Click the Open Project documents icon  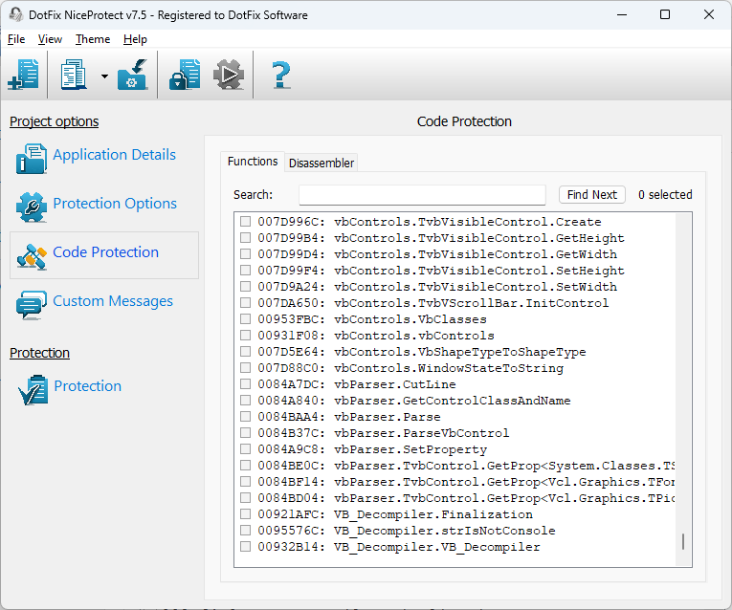point(74,75)
